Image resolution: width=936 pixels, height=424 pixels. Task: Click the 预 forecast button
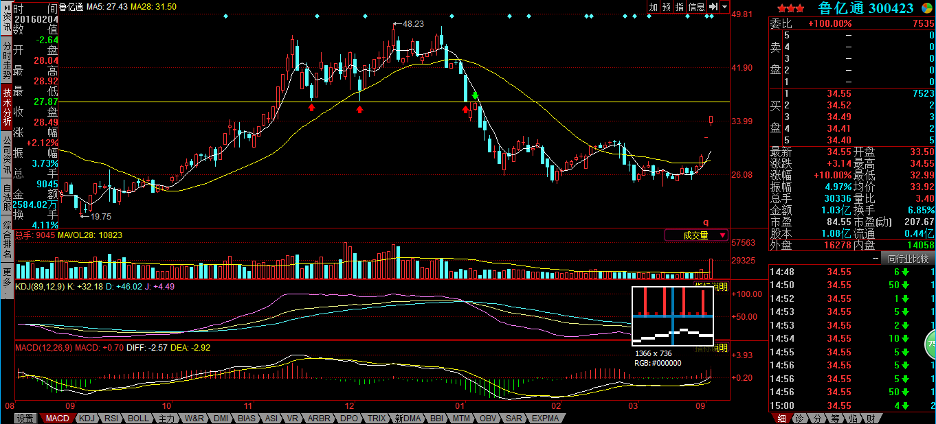pos(666,7)
